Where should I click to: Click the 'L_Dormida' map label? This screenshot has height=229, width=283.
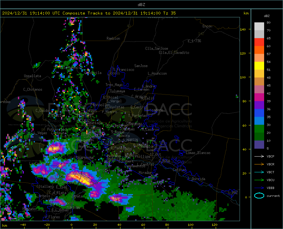click(x=197, y=179)
